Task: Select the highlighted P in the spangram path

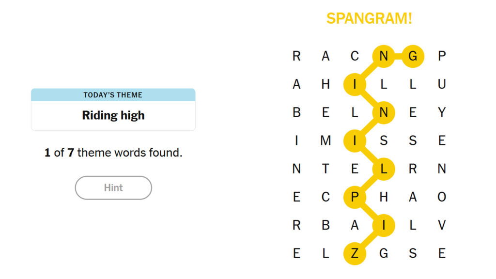Action: tap(355, 197)
